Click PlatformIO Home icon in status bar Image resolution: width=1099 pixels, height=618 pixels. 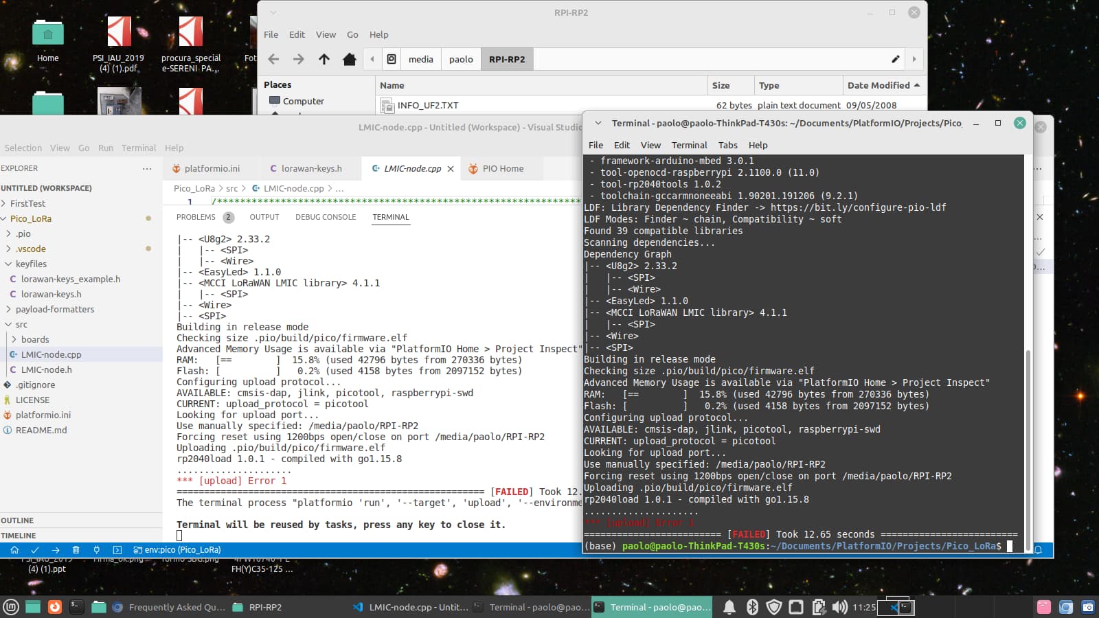(x=14, y=550)
